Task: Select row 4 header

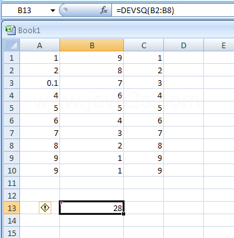Action: click(x=12, y=95)
